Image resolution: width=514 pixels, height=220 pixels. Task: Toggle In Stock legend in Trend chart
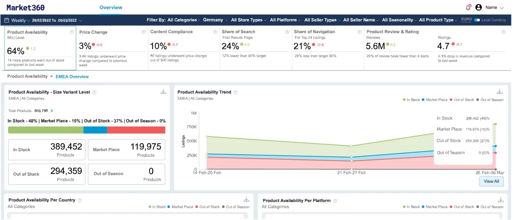412,99
